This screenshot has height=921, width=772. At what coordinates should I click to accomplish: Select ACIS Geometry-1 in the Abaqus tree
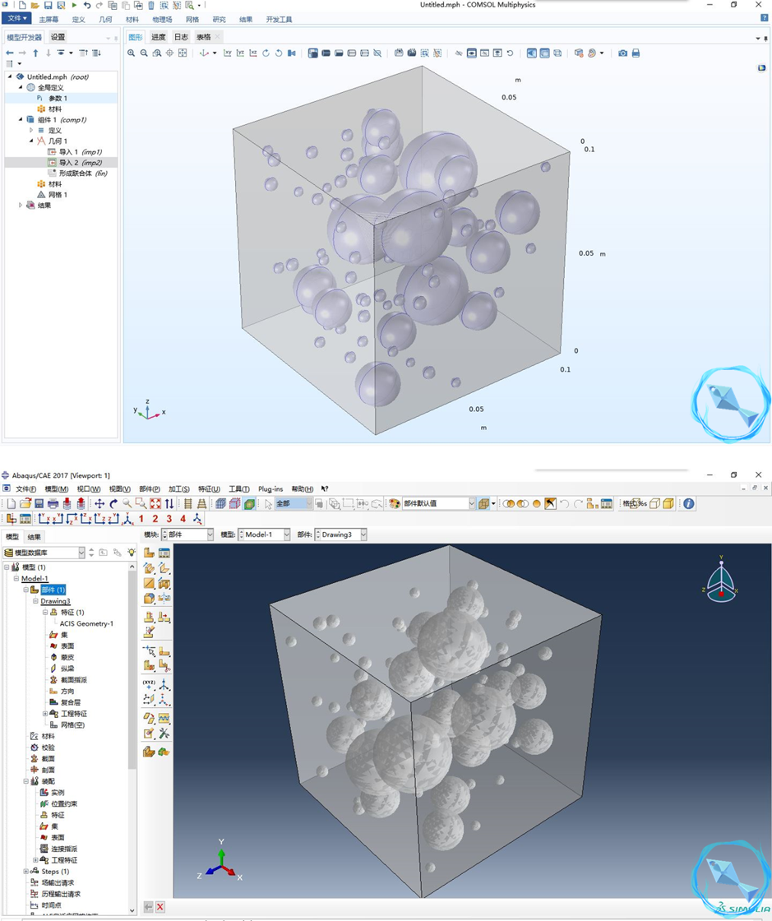(x=86, y=623)
